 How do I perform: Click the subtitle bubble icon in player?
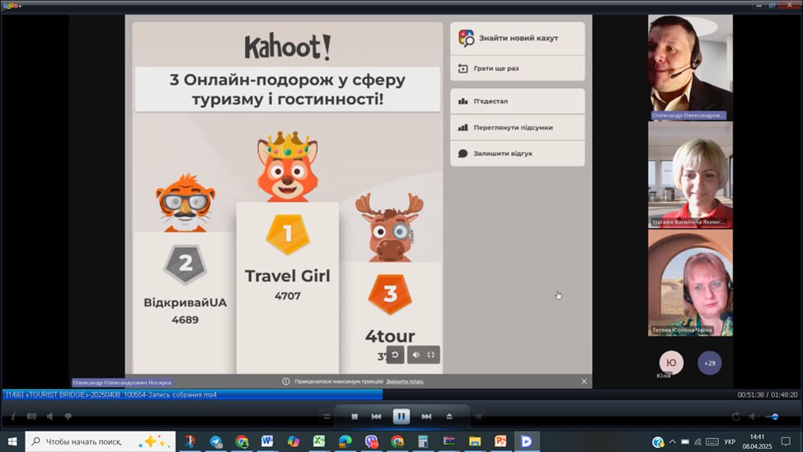point(68,417)
